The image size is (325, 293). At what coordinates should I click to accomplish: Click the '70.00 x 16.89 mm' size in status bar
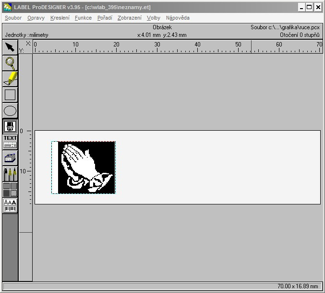tap(298, 286)
